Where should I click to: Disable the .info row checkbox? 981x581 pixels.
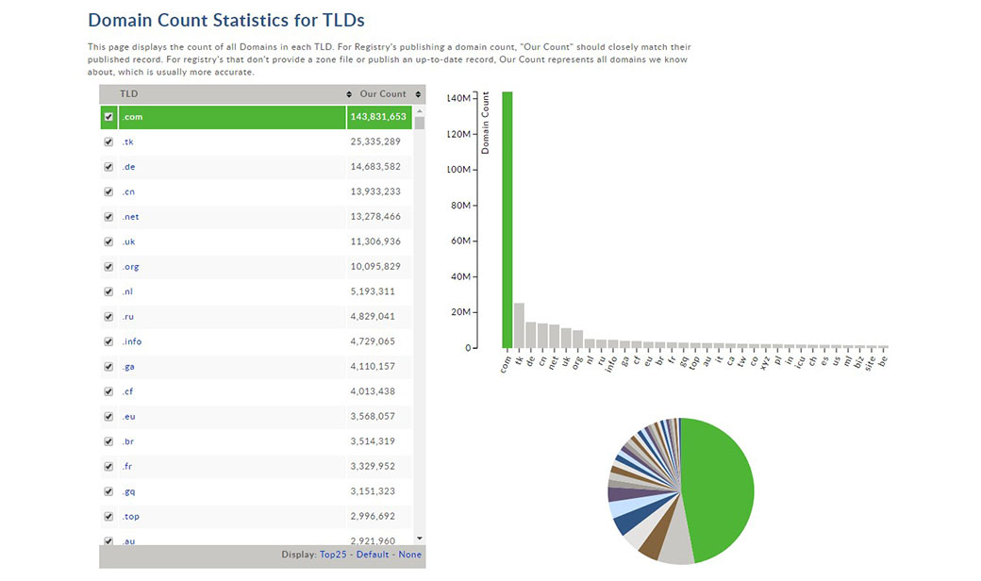pyautogui.click(x=108, y=341)
